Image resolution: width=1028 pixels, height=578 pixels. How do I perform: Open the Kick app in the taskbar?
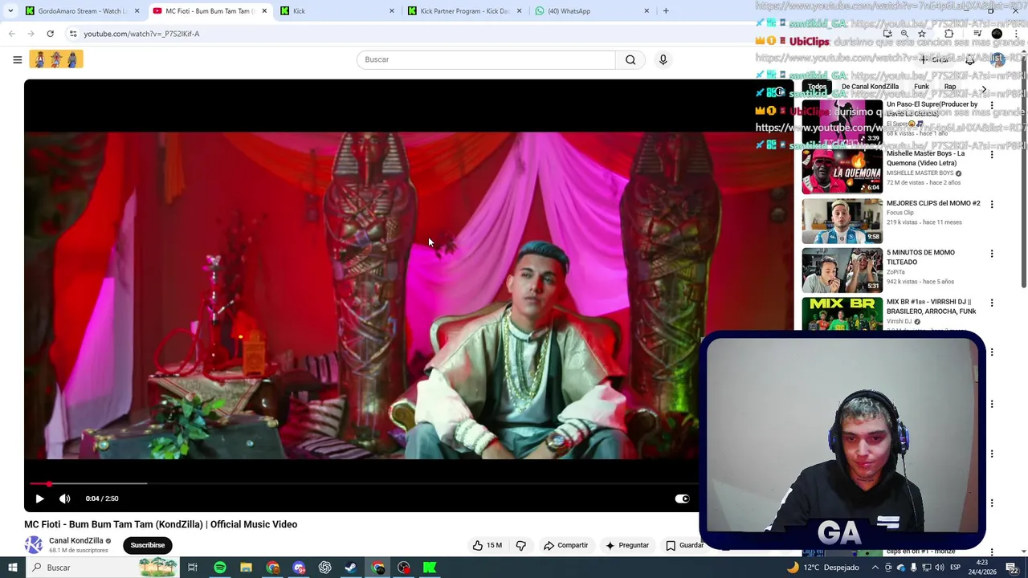pos(430,568)
